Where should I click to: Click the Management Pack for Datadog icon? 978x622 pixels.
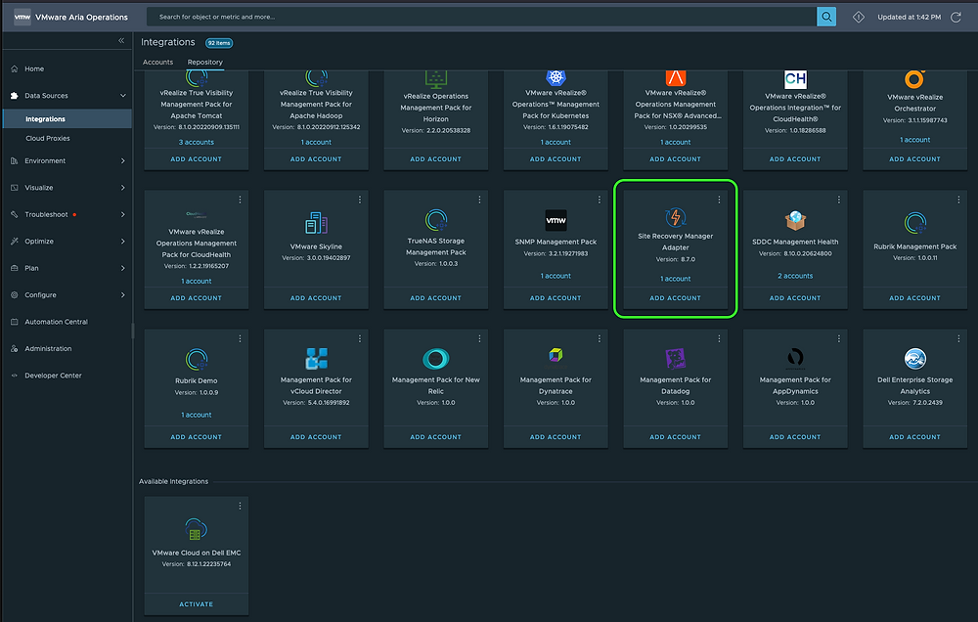point(676,359)
